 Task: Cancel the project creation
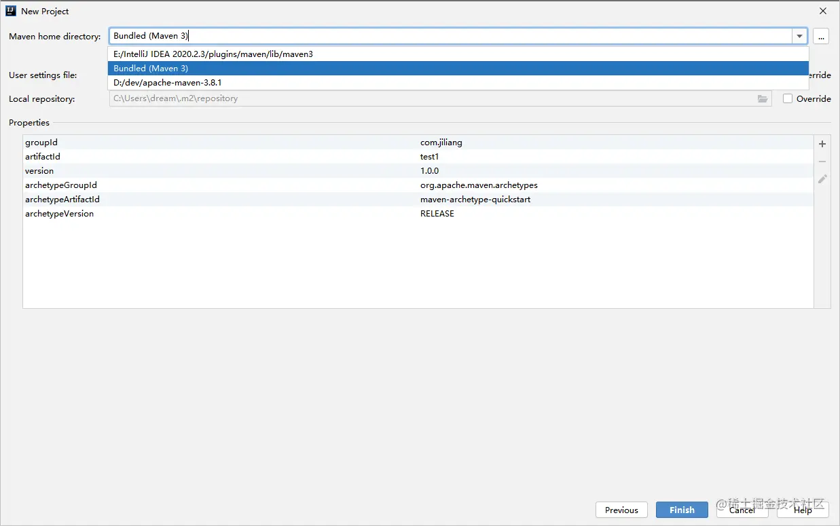[x=742, y=510]
